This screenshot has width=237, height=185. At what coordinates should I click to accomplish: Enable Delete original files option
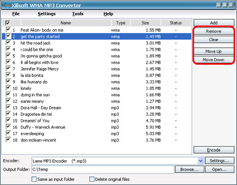[91, 179]
